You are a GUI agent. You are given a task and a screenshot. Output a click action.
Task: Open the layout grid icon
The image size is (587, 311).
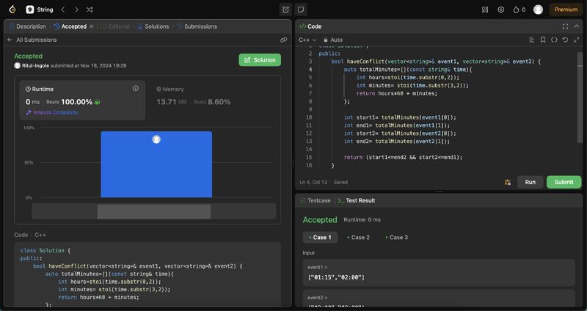pos(485,10)
